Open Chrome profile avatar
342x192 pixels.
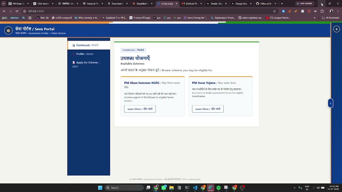[x=331, y=11]
